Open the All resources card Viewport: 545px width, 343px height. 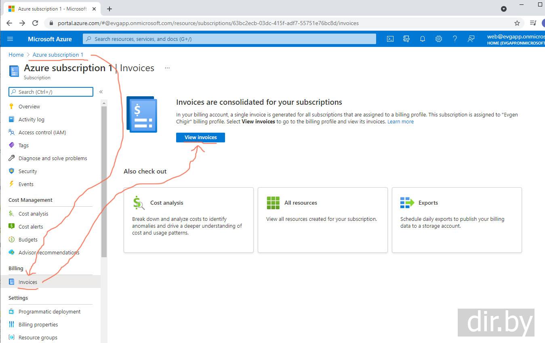(x=322, y=220)
